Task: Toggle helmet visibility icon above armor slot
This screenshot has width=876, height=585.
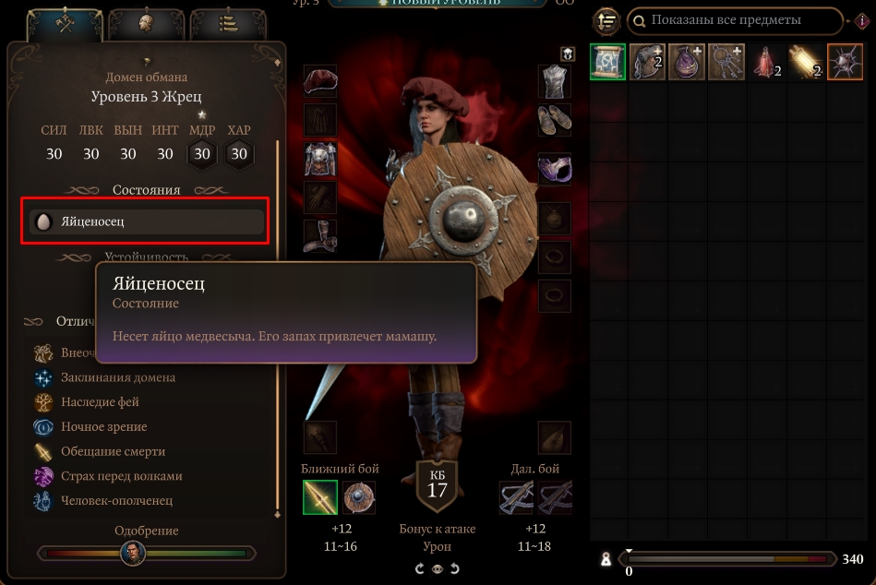Action: (x=568, y=54)
